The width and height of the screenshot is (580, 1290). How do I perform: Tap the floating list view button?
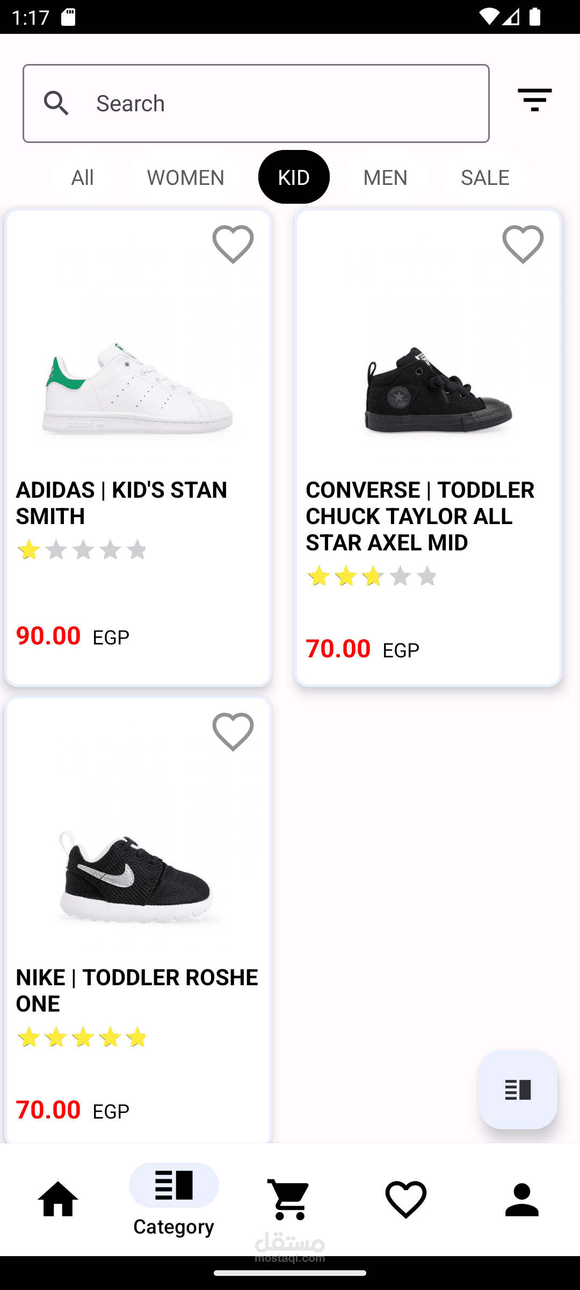coord(518,1090)
